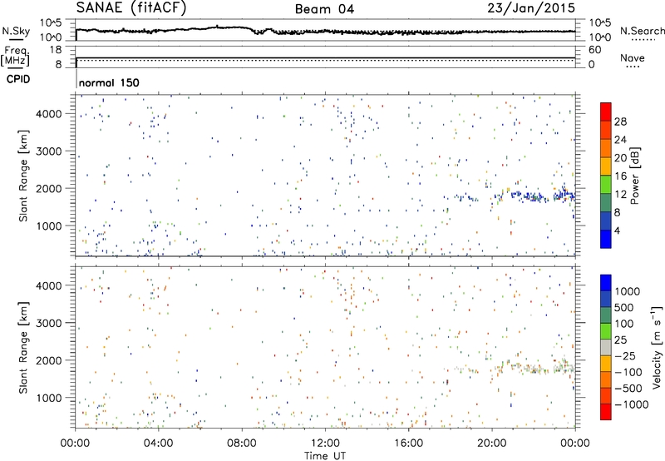Viewport: 665px width, 461px height.
Task: Click the noise curve dip near 08:40 UT
Action: (x=259, y=32)
